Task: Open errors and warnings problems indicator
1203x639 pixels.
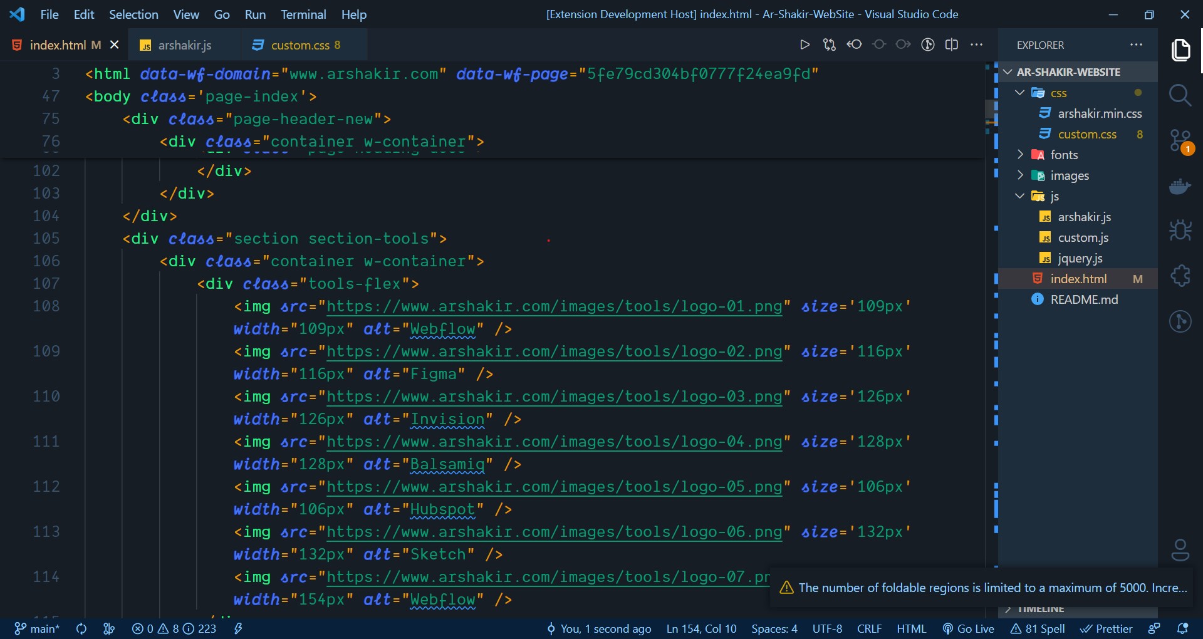Action: [174, 628]
